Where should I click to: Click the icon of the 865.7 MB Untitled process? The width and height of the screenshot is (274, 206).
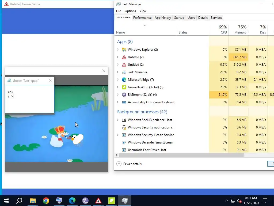[124, 57]
